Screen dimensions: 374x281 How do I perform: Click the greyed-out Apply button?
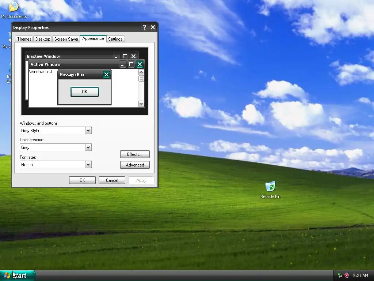(141, 180)
